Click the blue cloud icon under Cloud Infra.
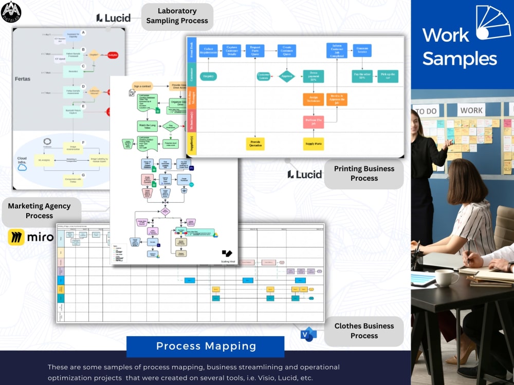This screenshot has height=385, width=514. coord(22,168)
